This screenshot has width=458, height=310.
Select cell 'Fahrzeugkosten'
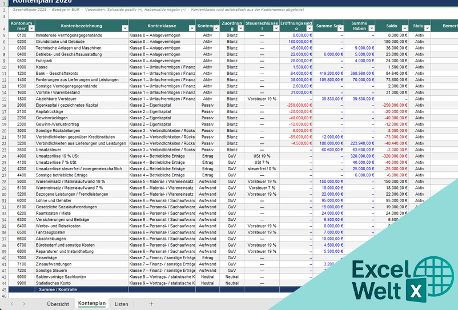pos(82,232)
